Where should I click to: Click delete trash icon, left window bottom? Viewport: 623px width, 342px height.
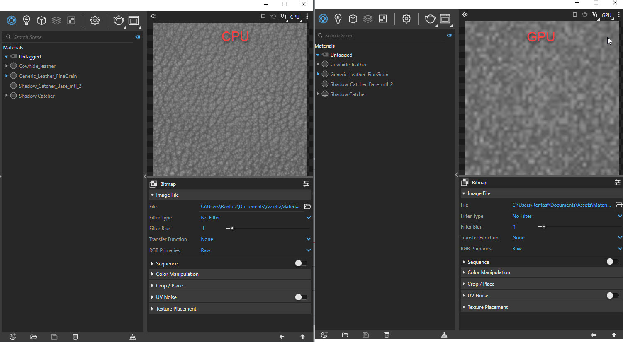point(75,337)
